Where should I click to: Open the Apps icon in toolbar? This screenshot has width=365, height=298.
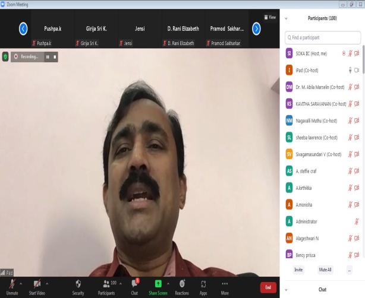point(203,284)
